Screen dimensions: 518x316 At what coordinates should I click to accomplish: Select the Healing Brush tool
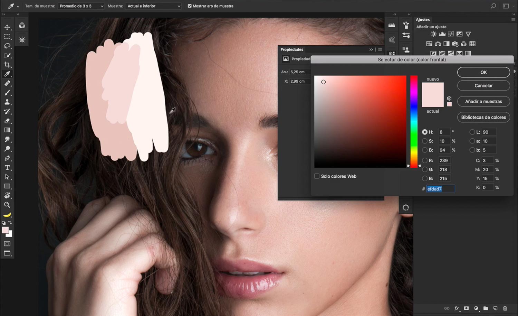click(x=7, y=83)
